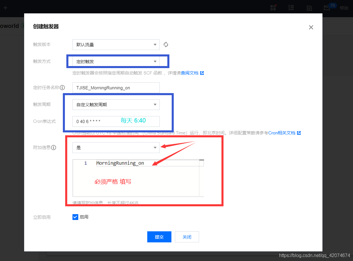353x261 pixels.
Task: Open the 触发版本 dropdown showing 默认流量
Action: (116, 45)
